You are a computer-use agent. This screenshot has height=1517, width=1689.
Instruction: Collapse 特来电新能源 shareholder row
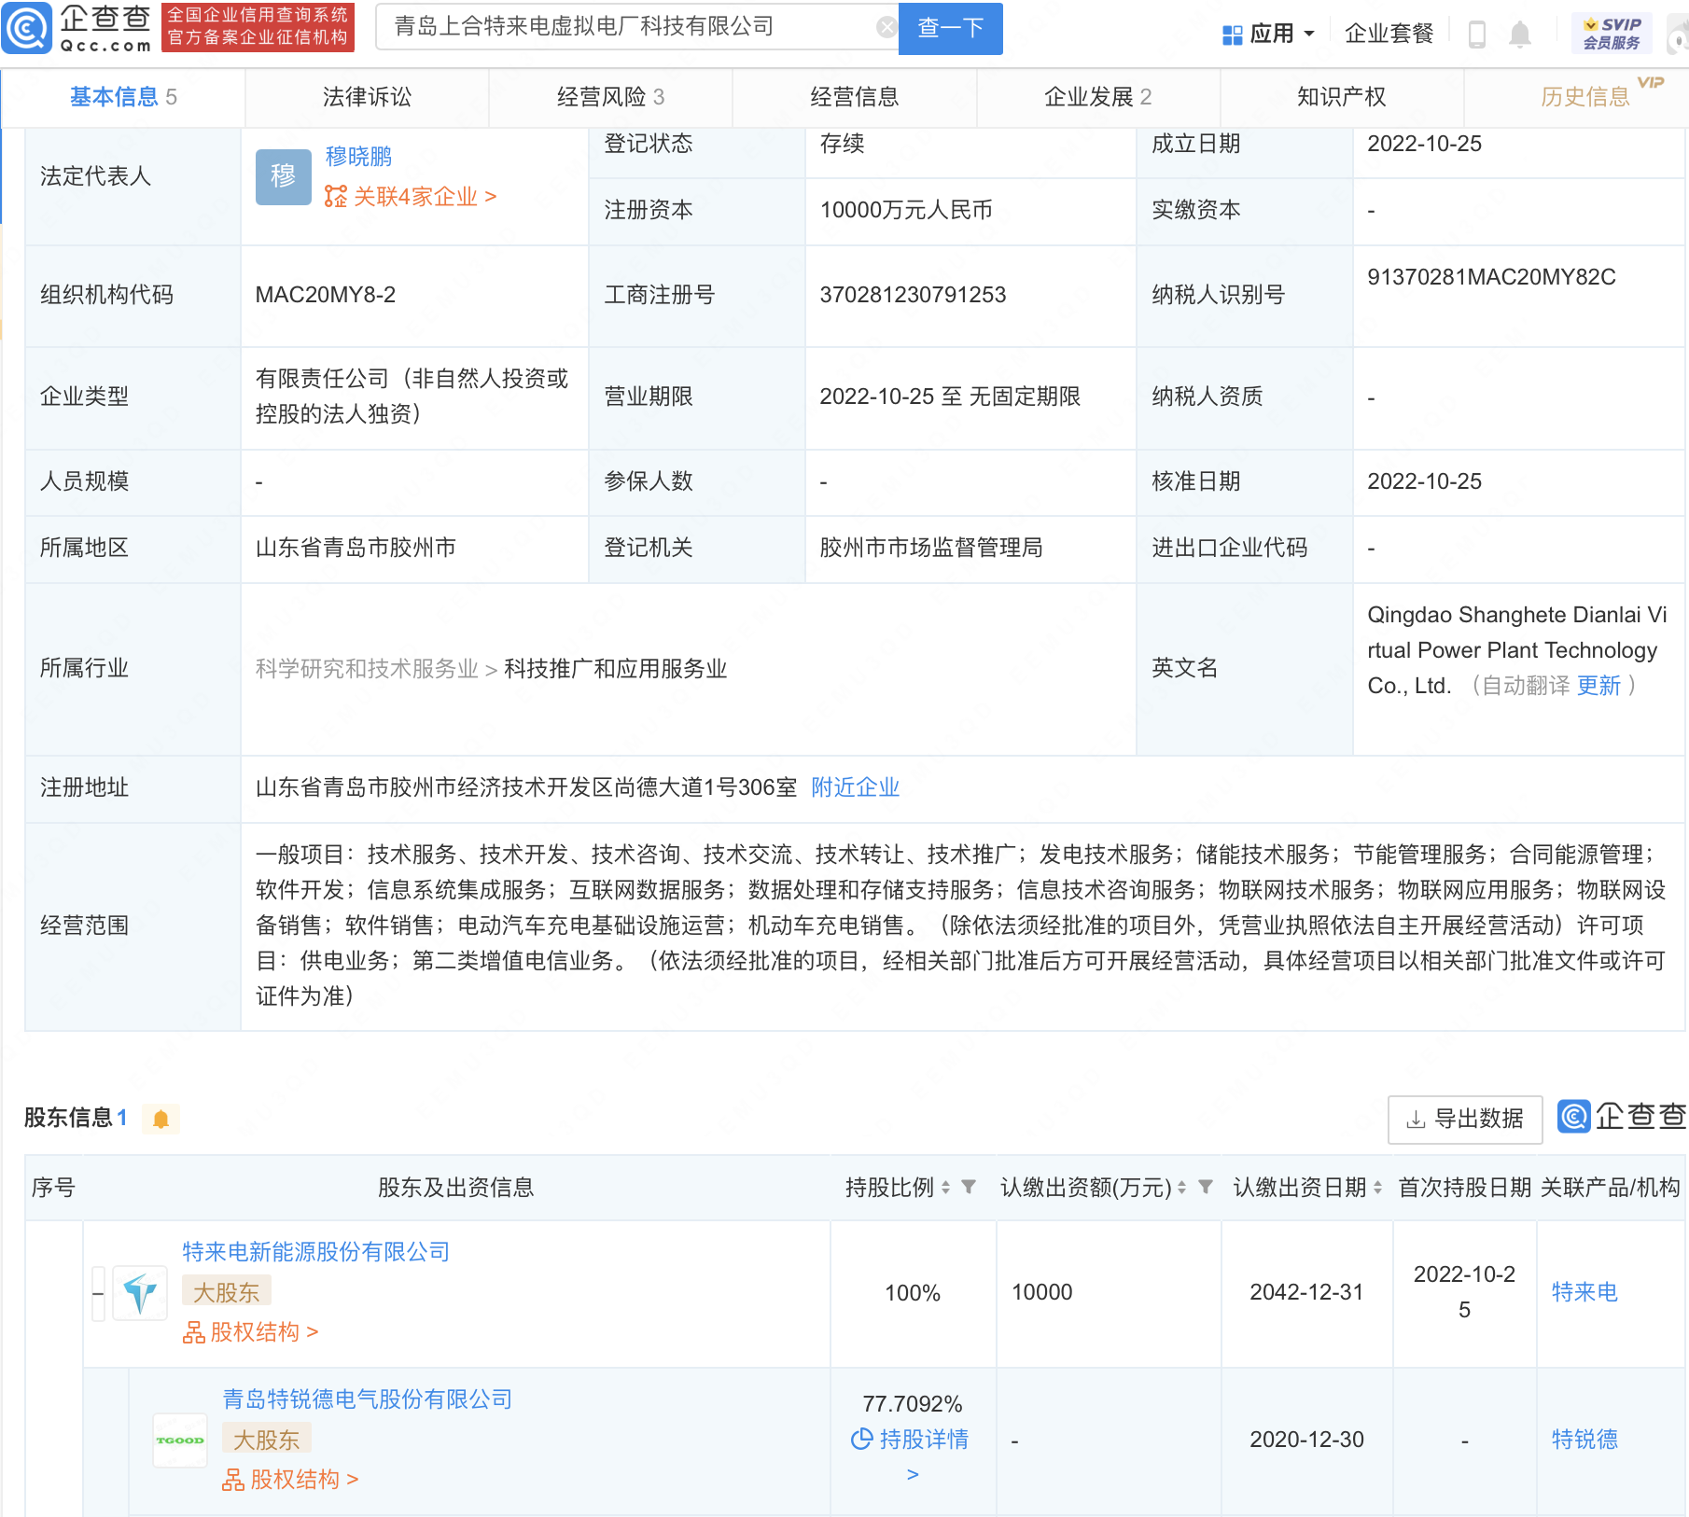(x=98, y=1293)
